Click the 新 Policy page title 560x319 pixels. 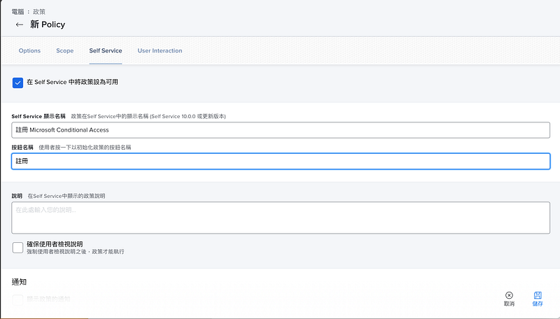point(48,24)
